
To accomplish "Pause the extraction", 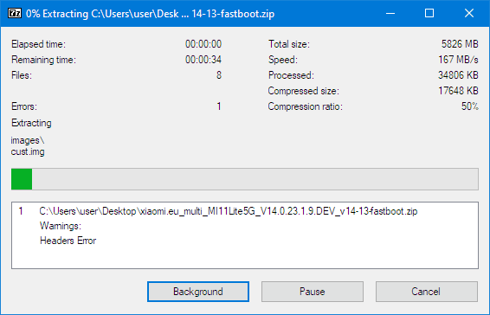I will coord(313,292).
